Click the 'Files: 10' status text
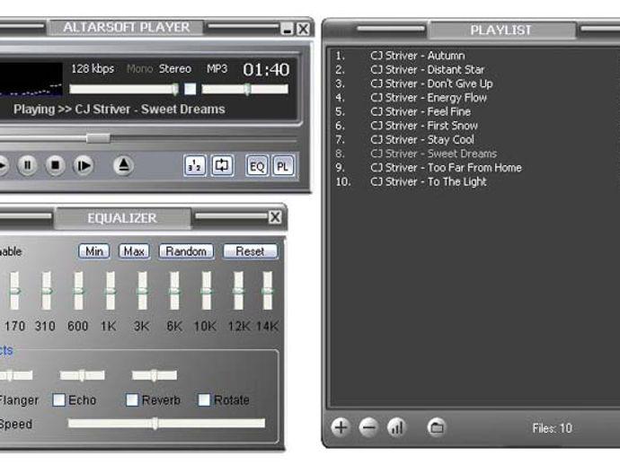Viewport: 620px width, 465px height. coord(552,428)
